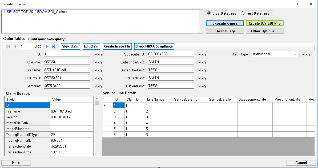Viewport: 318px width, 168px height.
Task: Click the Field column header
Action: coord(27,99)
